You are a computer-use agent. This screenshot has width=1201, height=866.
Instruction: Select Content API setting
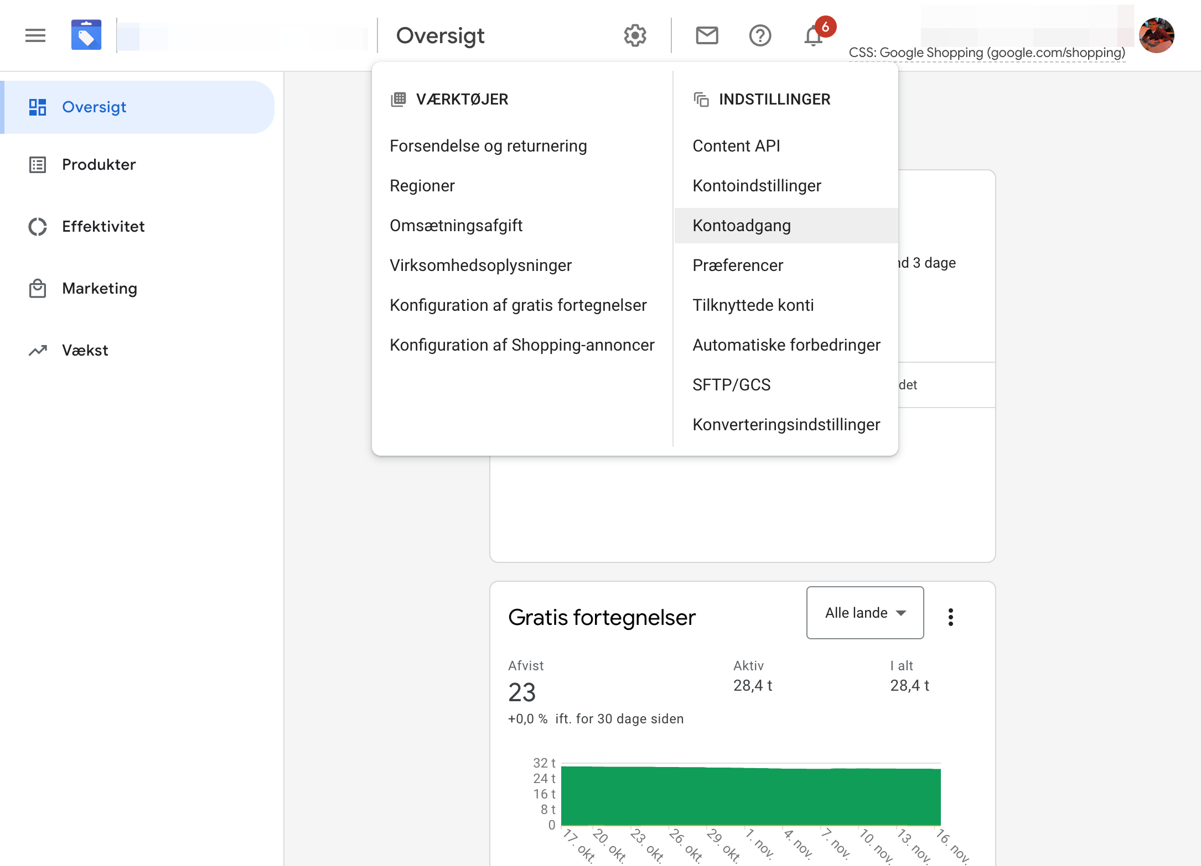tap(736, 146)
